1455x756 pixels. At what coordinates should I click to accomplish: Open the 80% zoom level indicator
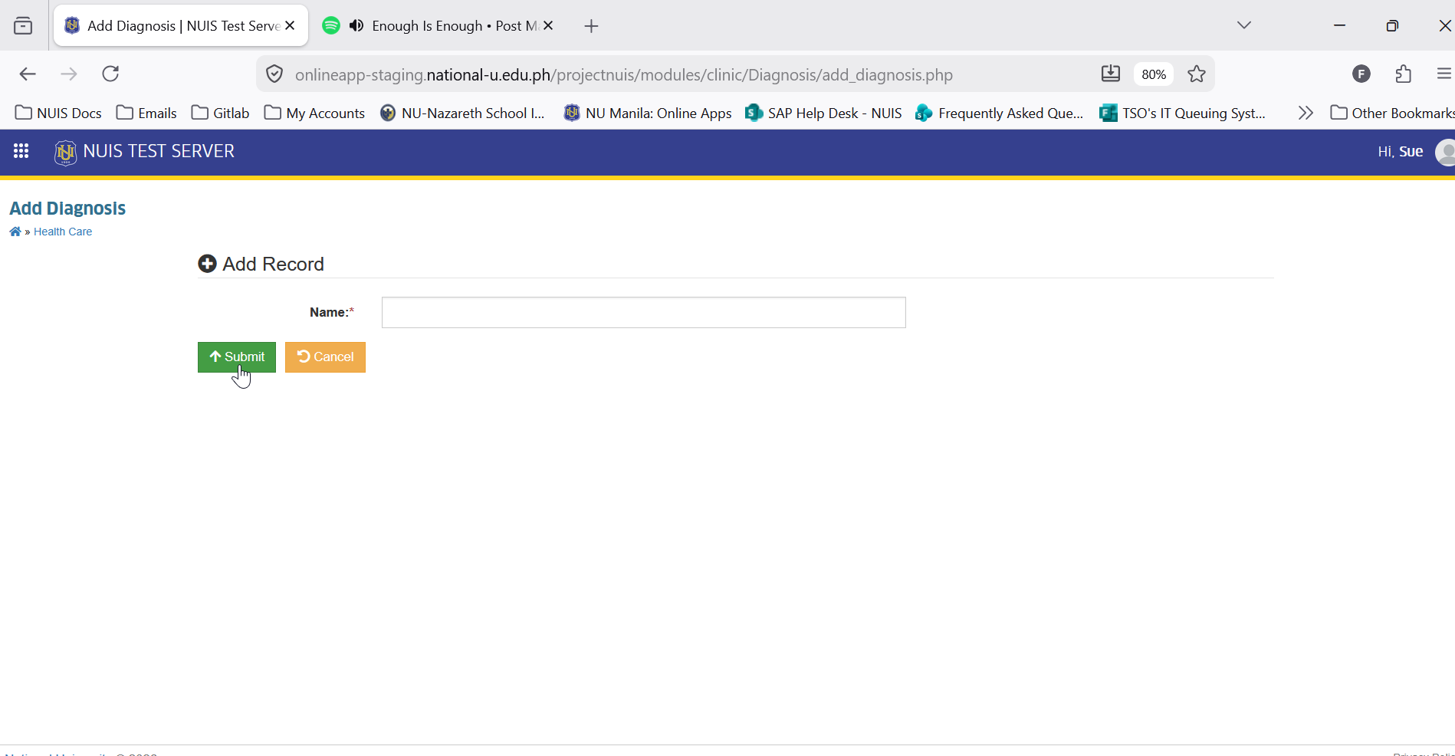pos(1154,74)
